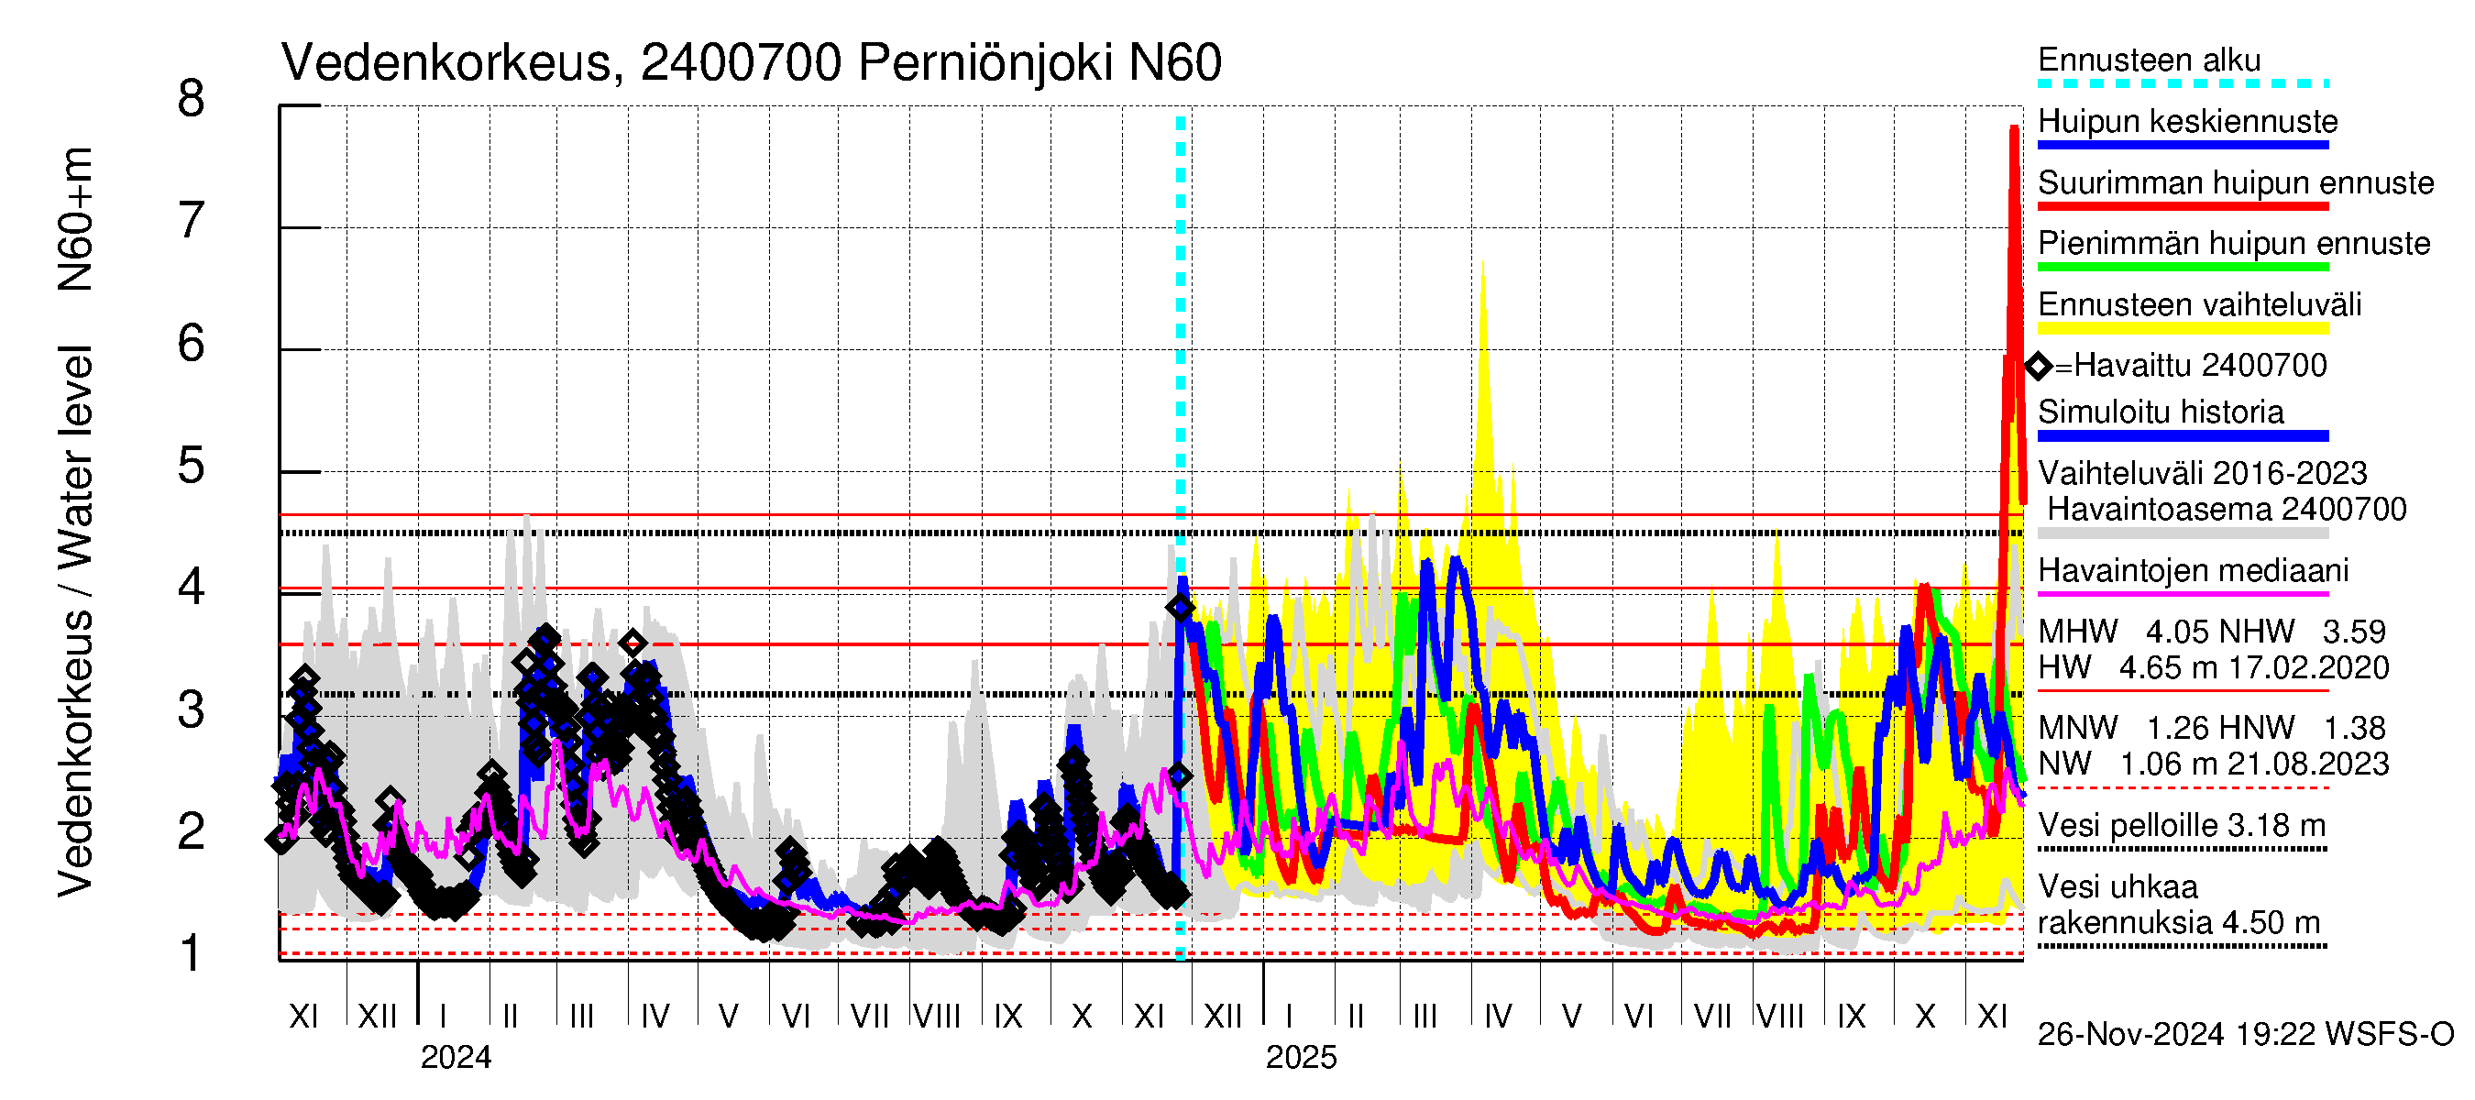
Task: Click the cyan dashed legend line sample
Action: [2183, 83]
